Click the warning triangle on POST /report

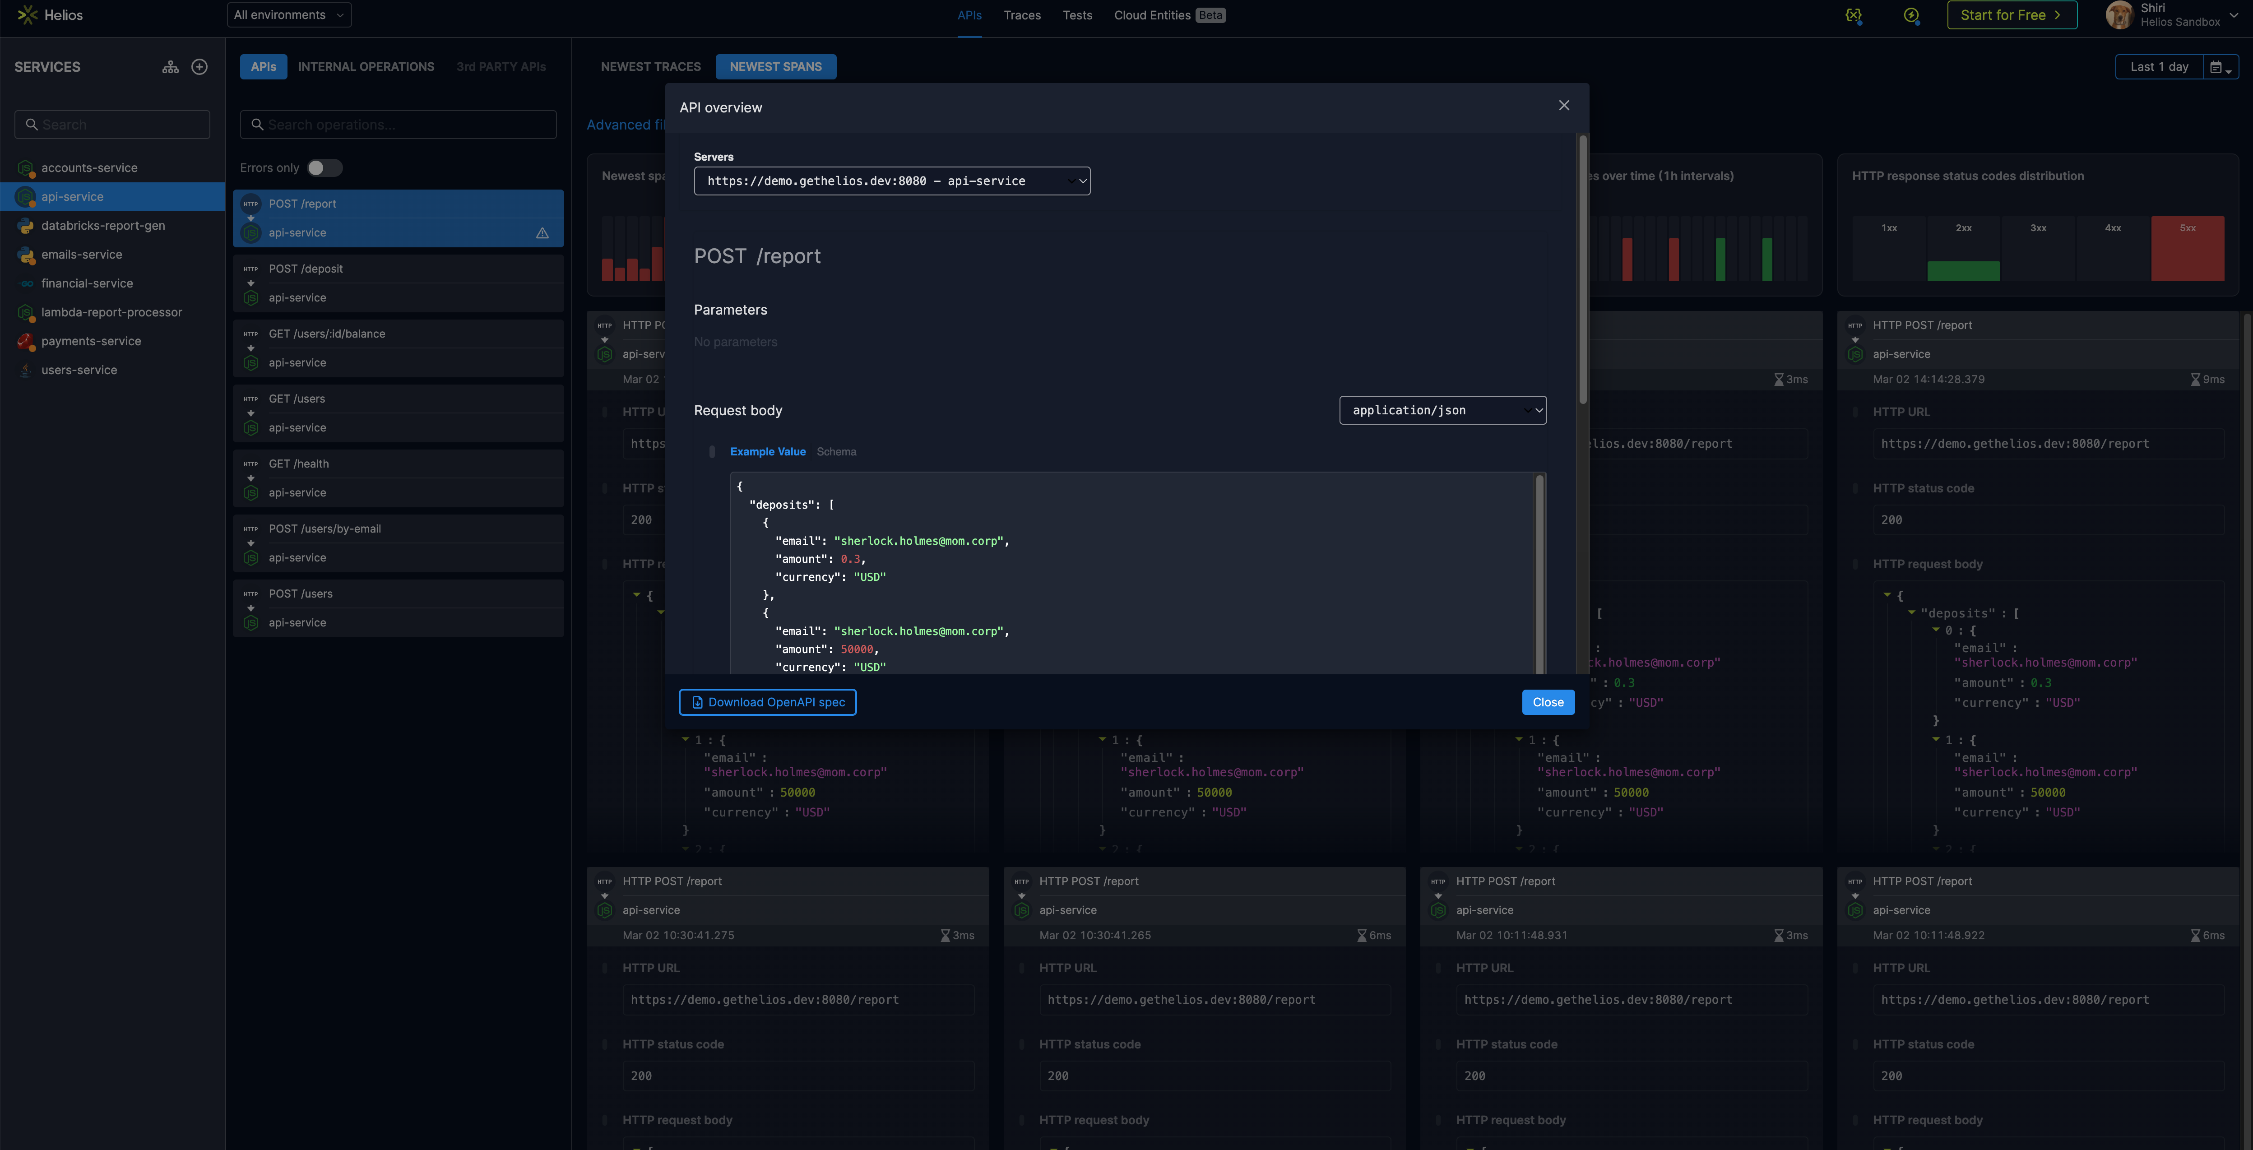542,232
